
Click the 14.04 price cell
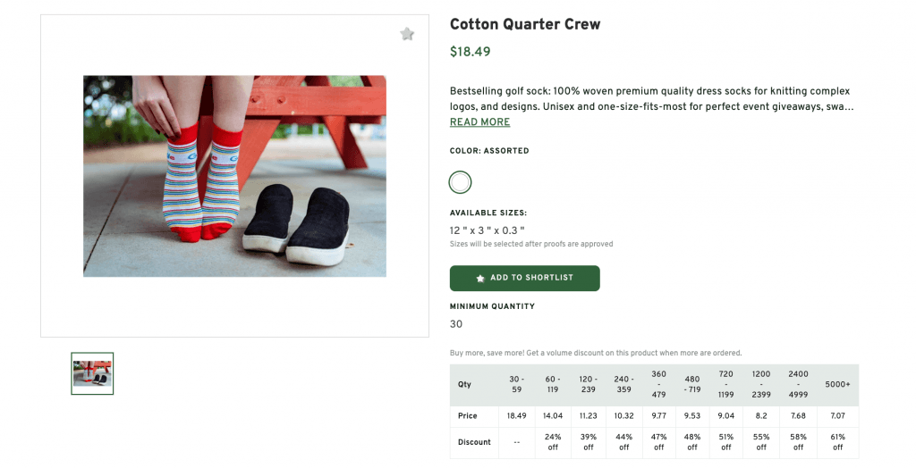click(x=553, y=416)
